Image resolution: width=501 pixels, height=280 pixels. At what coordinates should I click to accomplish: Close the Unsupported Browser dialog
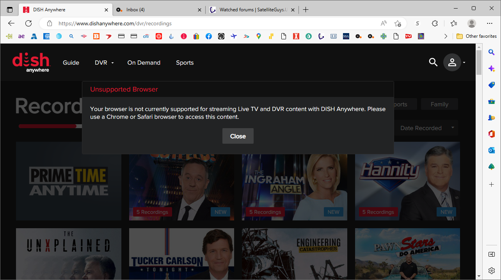click(238, 136)
